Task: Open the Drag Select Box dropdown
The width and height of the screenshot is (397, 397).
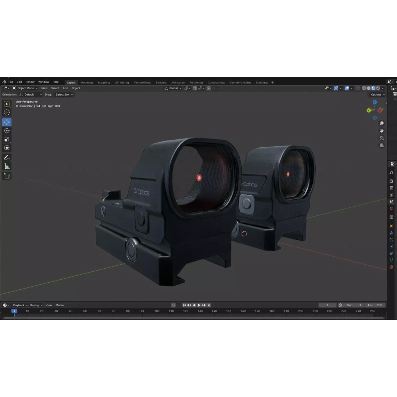Action: coord(64,94)
